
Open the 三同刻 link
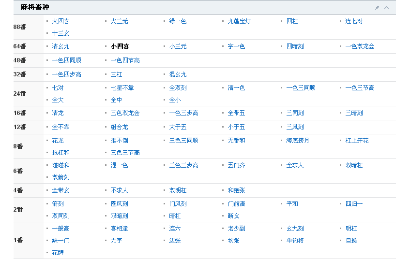coord(295,113)
